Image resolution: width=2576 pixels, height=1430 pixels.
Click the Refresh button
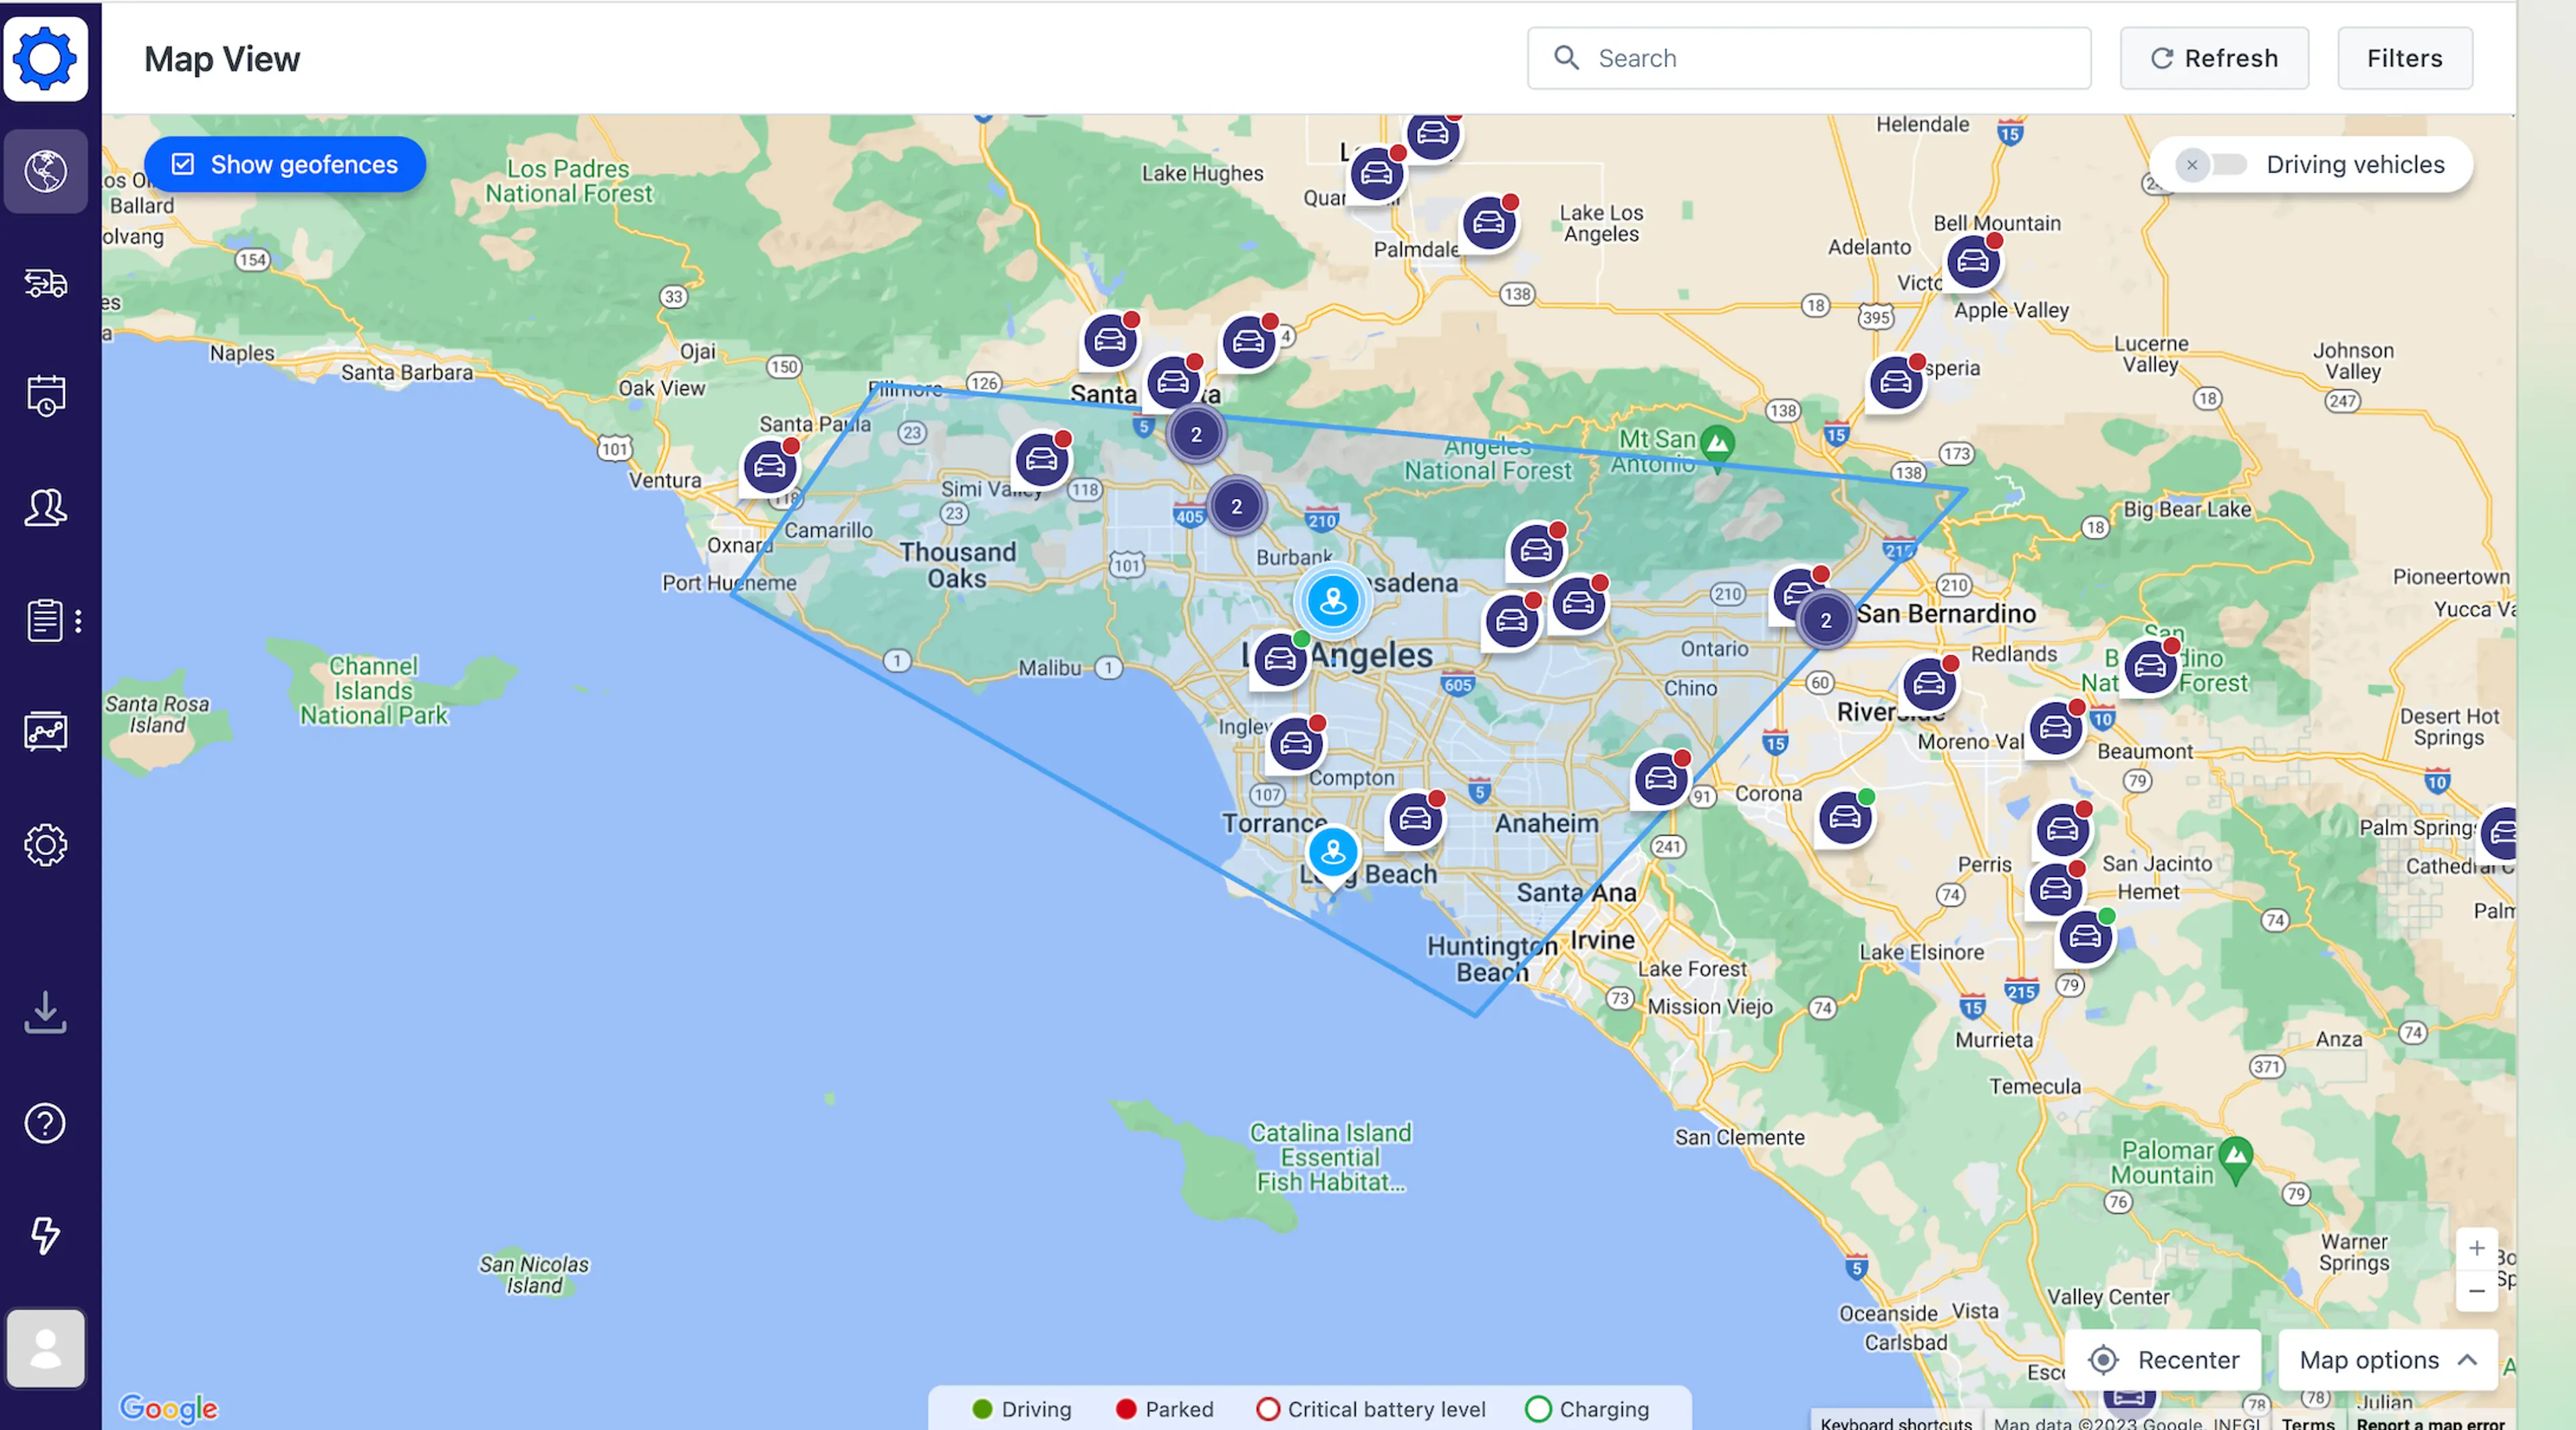click(x=2214, y=58)
